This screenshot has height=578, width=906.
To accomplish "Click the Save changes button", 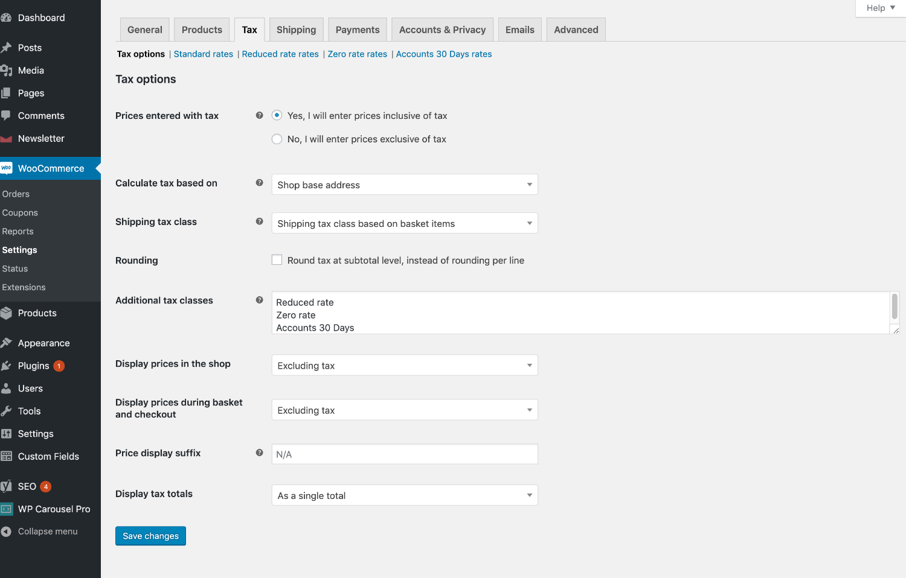I will (150, 536).
